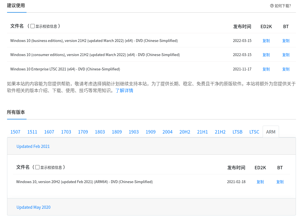
Task: Switch to the 2004 version tab
Action: (167, 132)
